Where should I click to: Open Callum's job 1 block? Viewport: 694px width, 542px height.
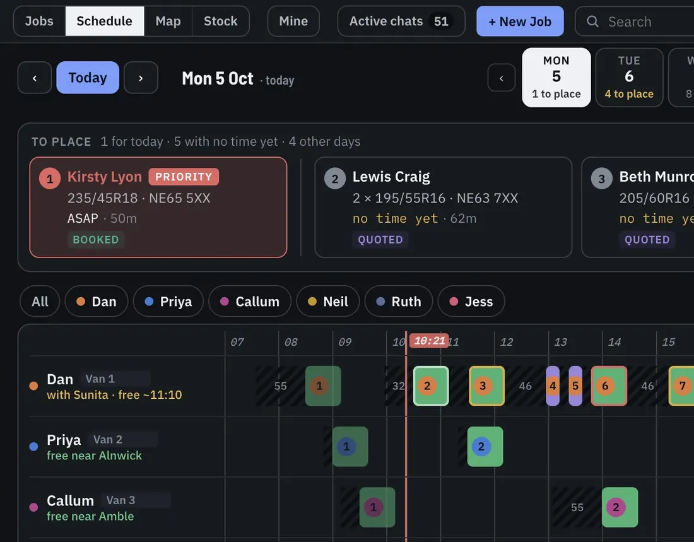[x=377, y=507]
